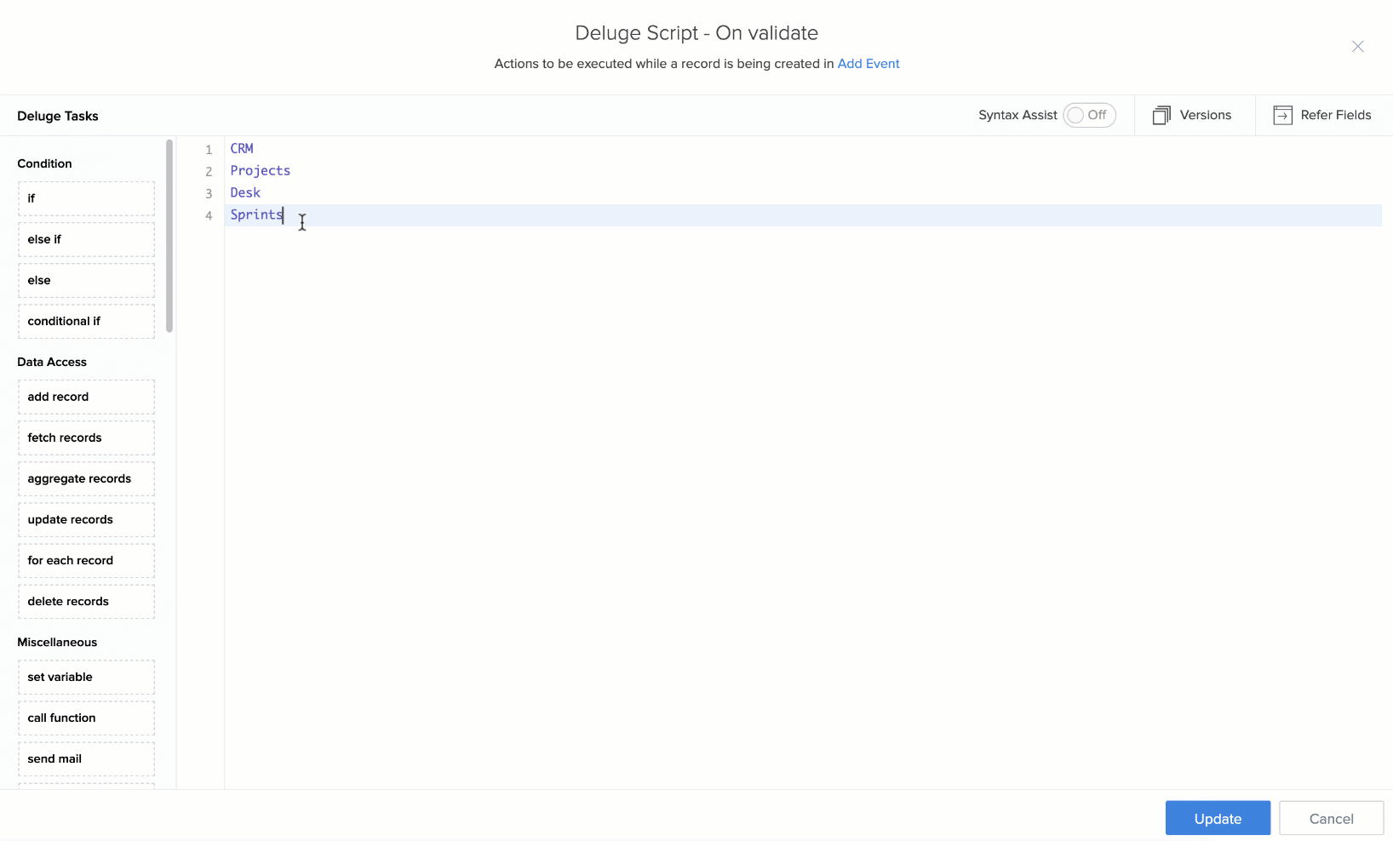Click the Update button
1393x841 pixels.
1218,818
